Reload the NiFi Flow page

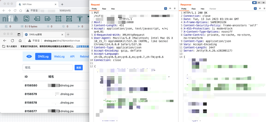[15, 10]
